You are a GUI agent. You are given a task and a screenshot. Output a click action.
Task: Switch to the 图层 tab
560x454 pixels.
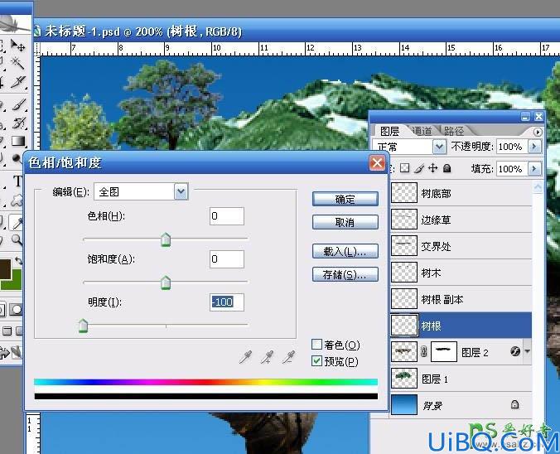[389, 131]
